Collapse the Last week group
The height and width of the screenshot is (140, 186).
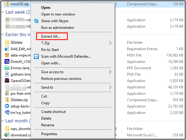pyautogui.click(x=3, y=12)
